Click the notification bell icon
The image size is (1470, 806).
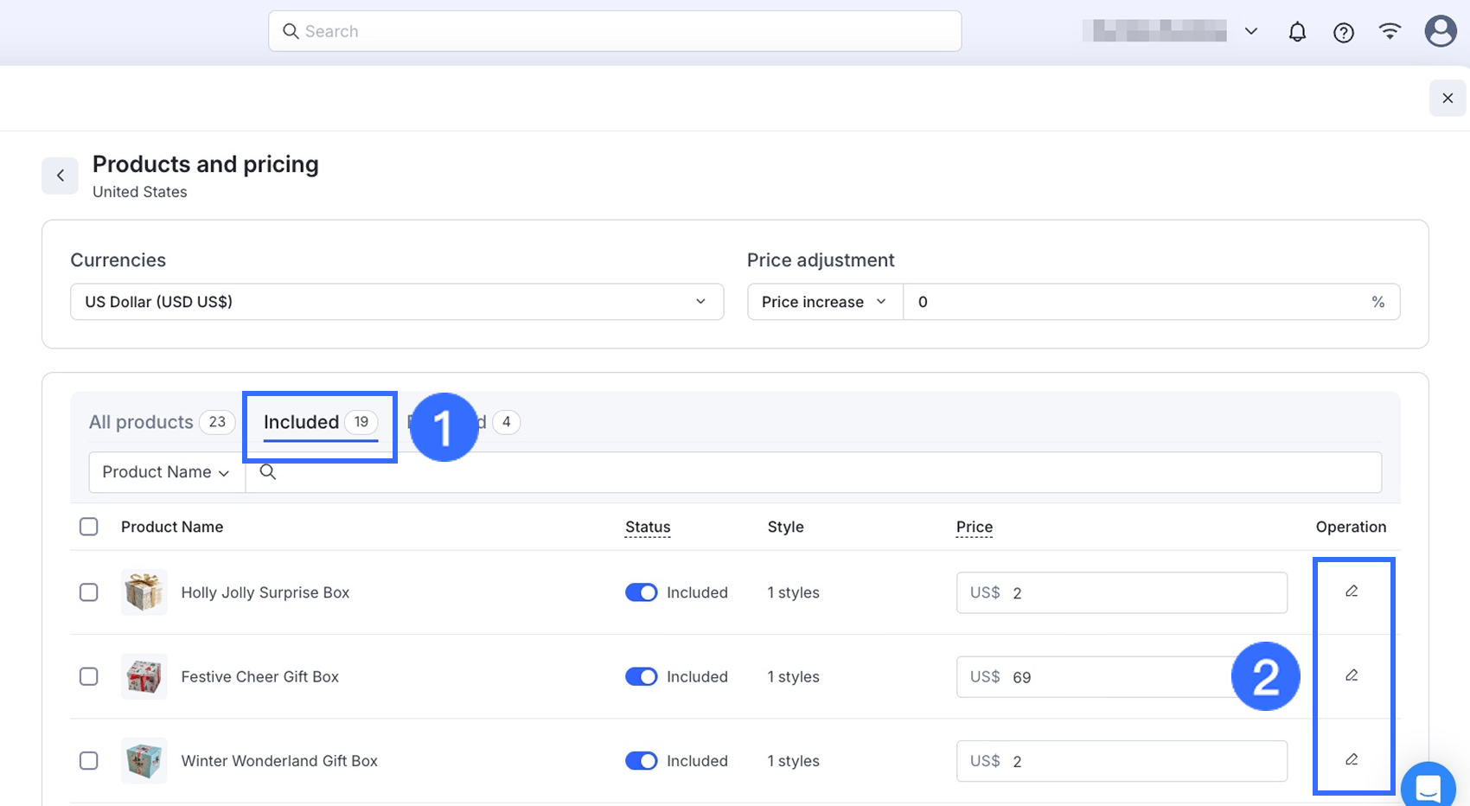pos(1297,32)
